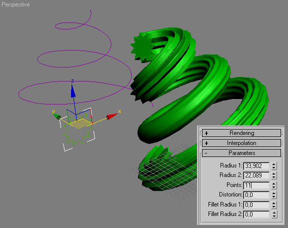Click the Radius 2 spinner arrows
This screenshot has height=228, width=288.
(274, 175)
